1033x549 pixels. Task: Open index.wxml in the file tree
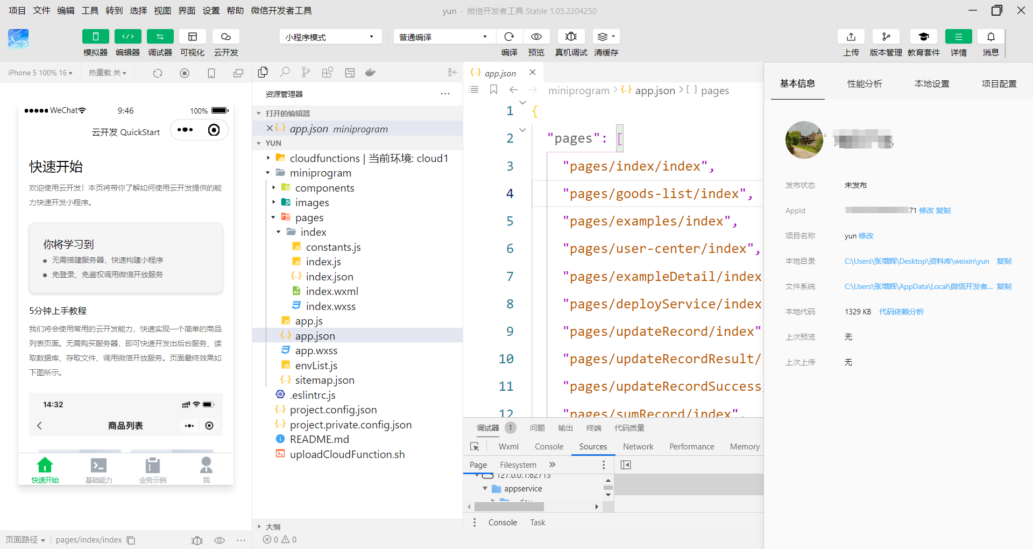(332, 291)
